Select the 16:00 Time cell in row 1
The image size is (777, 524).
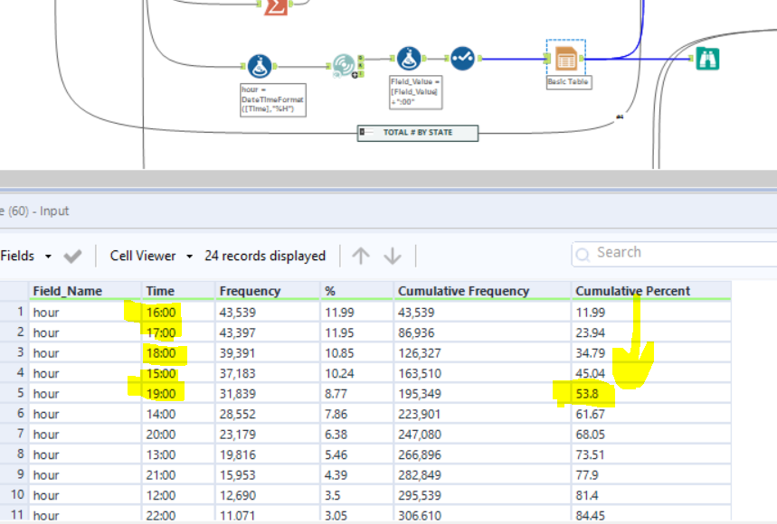coord(162,313)
